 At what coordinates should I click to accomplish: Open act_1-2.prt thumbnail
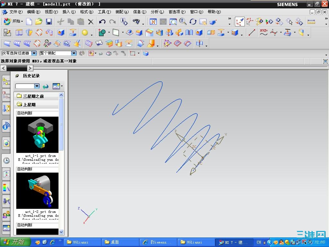pyautogui.click(x=37, y=190)
